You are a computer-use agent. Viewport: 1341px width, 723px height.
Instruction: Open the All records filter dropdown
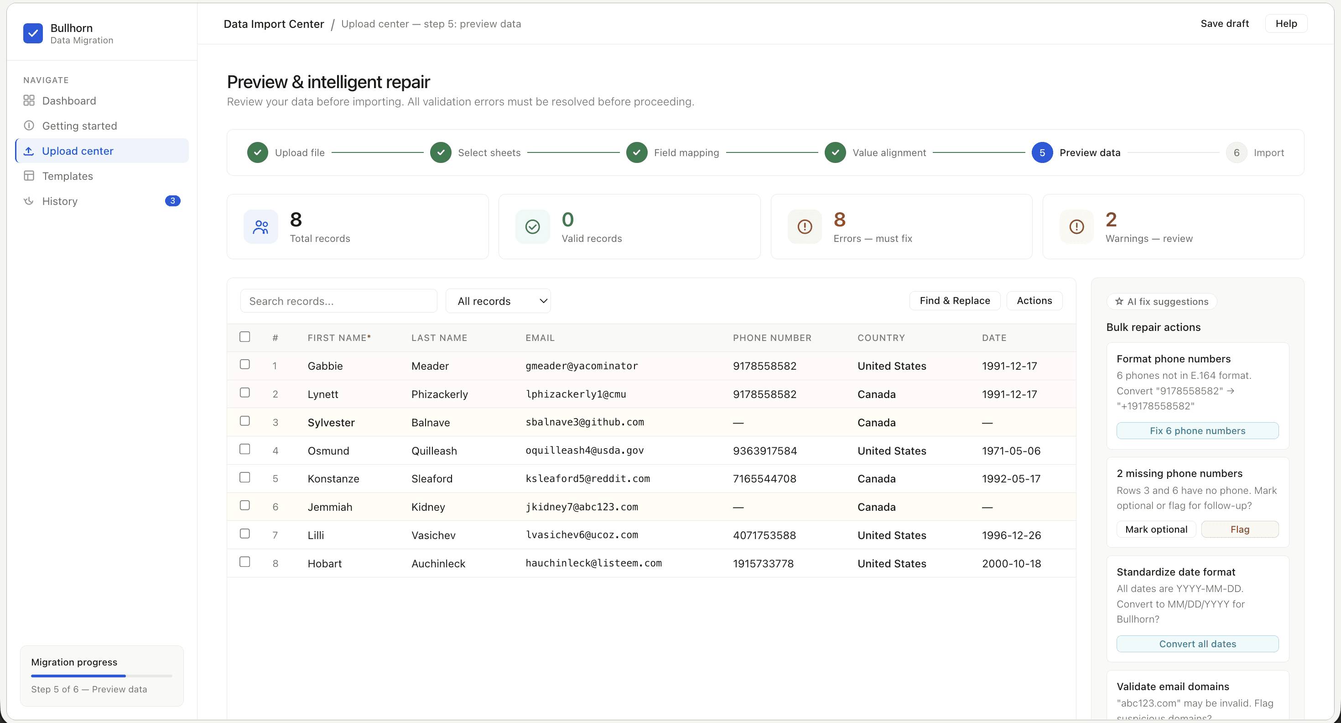498,301
